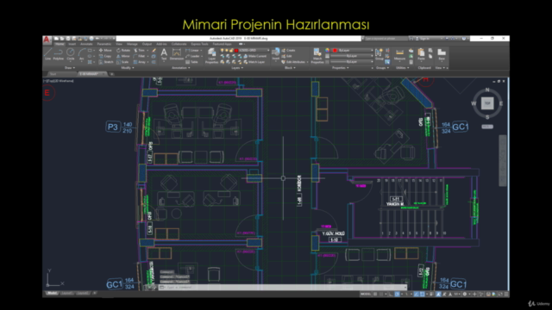
Task: Click the Stretch tool
Action: pos(106,62)
